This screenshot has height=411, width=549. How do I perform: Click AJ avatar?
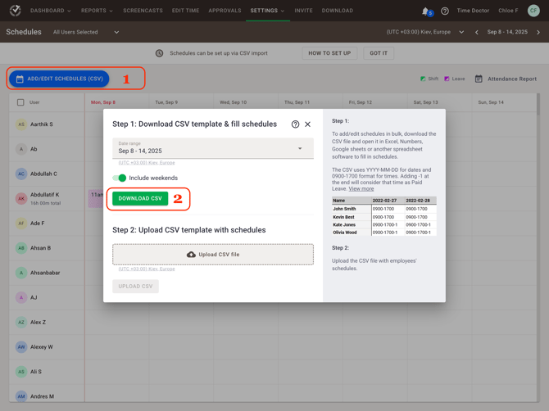click(x=21, y=297)
